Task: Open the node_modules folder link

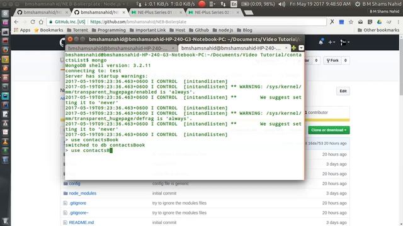Action: tap(82, 193)
